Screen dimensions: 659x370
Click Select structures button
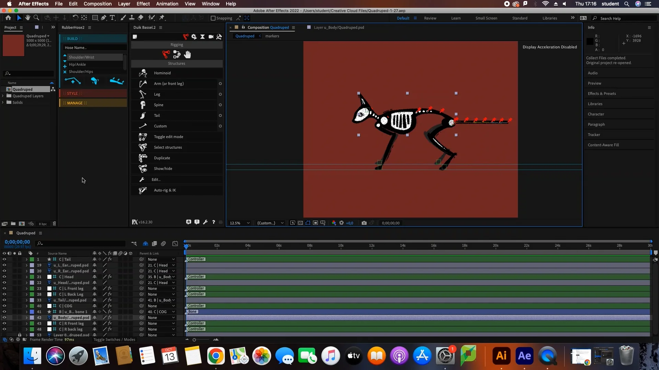pos(177,147)
